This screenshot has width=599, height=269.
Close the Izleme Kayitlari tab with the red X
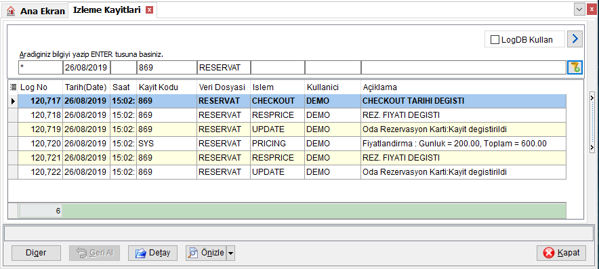(149, 10)
